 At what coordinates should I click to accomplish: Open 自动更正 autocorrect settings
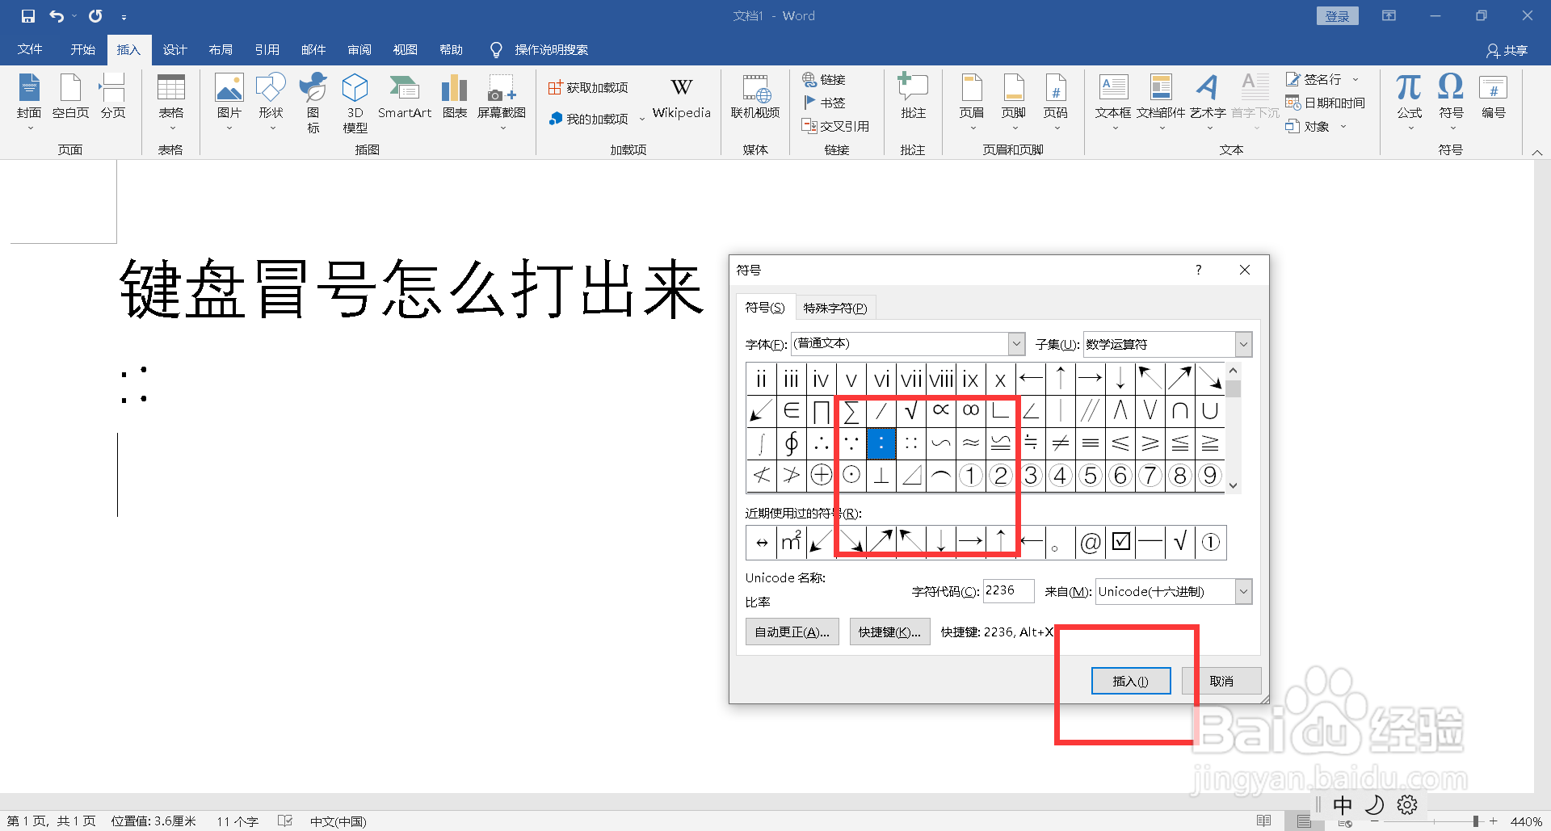(792, 631)
